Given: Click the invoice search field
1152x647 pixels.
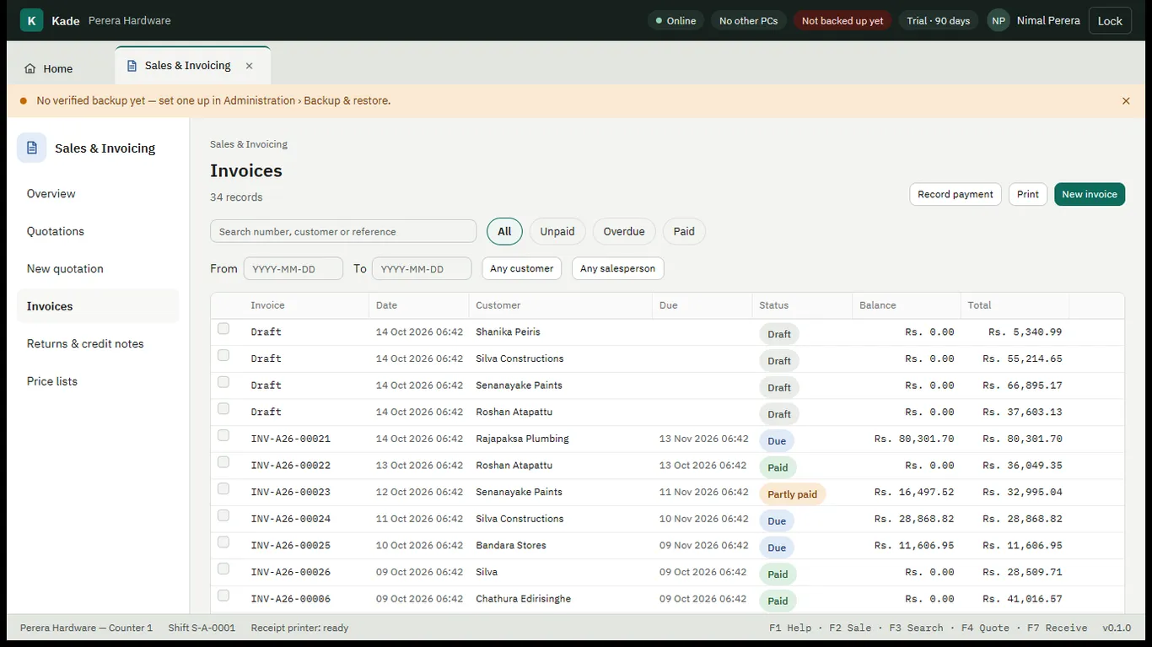Looking at the screenshot, I should (x=343, y=231).
